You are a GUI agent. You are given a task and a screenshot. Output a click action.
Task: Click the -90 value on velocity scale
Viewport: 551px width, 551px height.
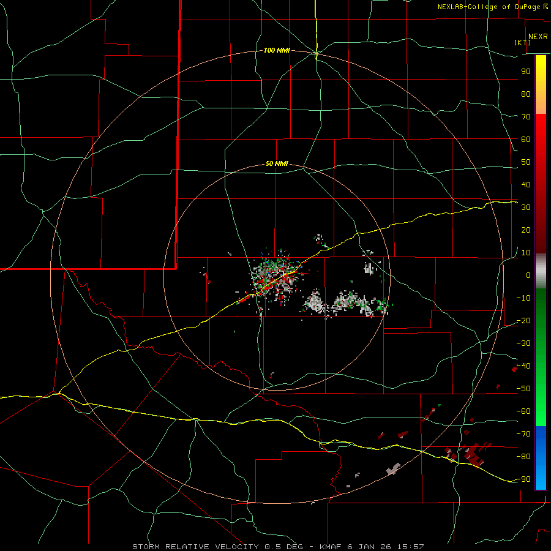pyautogui.click(x=523, y=479)
